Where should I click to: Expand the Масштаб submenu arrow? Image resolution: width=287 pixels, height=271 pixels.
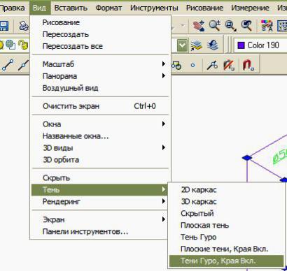164,64
